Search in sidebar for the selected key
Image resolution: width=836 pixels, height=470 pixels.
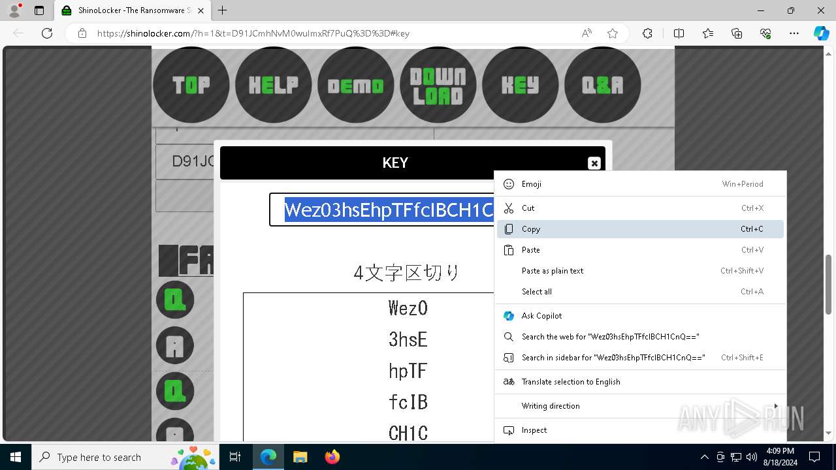coord(640,358)
